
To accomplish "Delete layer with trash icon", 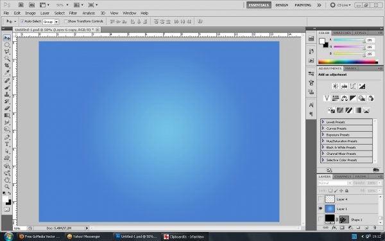I will [375, 228].
